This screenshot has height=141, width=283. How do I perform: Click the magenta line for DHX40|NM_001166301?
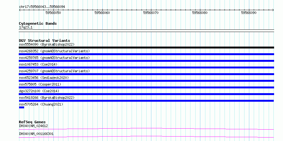(146, 137)
